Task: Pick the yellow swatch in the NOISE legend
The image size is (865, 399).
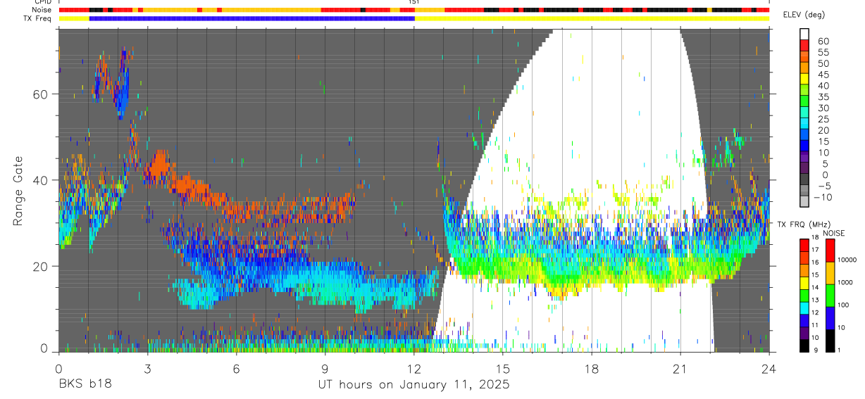Action: [x=829, y=272]
